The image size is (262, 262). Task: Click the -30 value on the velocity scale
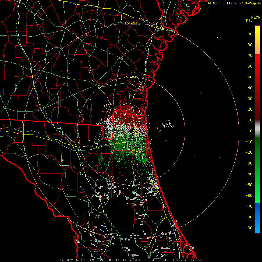(x=249, y=163)
